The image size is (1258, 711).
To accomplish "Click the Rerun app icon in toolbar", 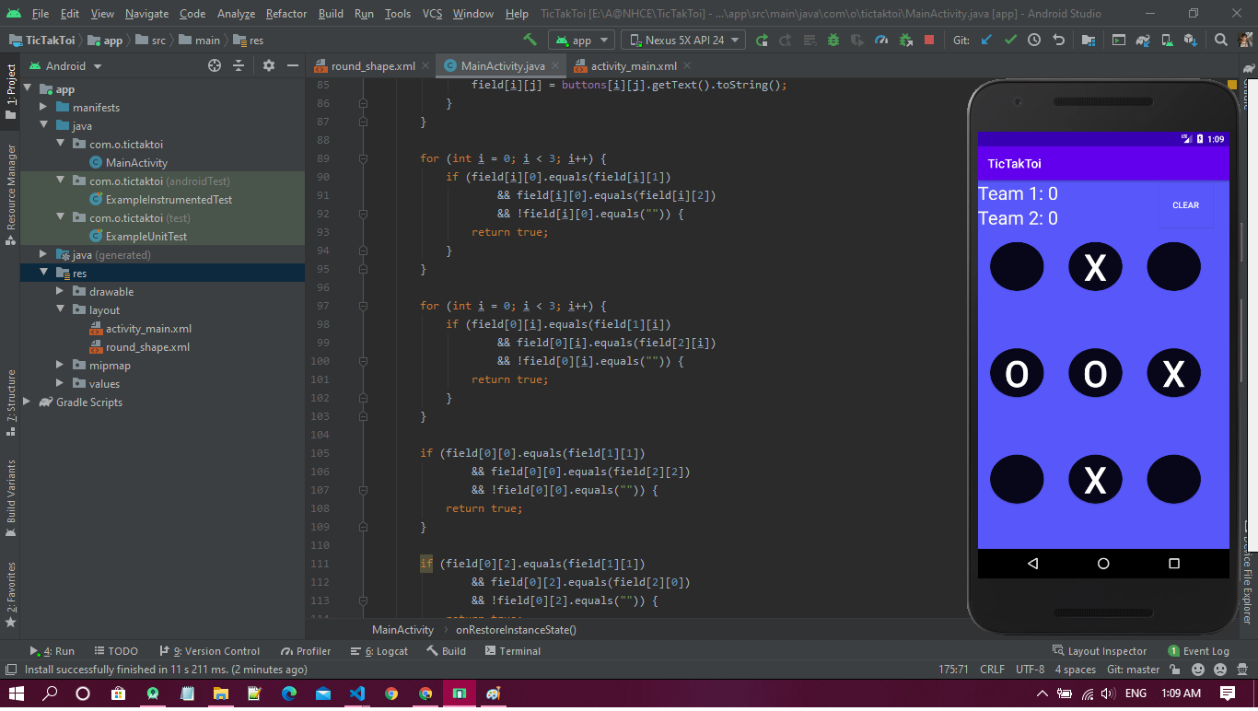I will tap(762, 40).
